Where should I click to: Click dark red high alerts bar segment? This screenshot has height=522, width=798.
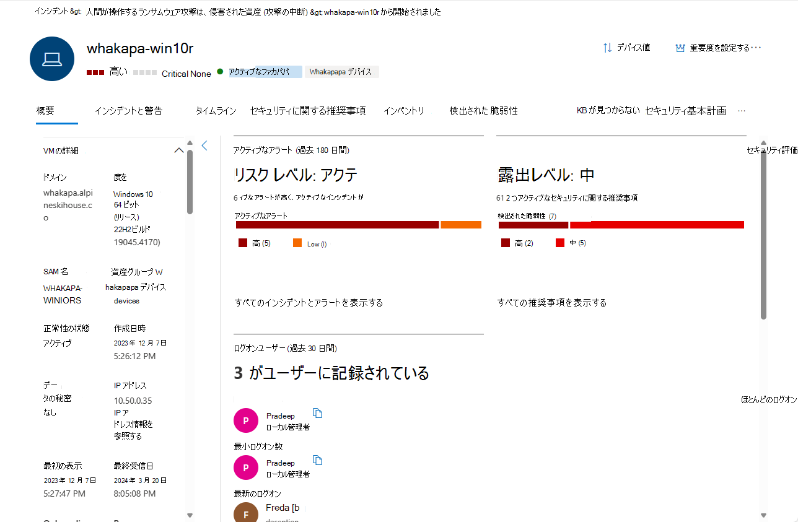(337, 225)
